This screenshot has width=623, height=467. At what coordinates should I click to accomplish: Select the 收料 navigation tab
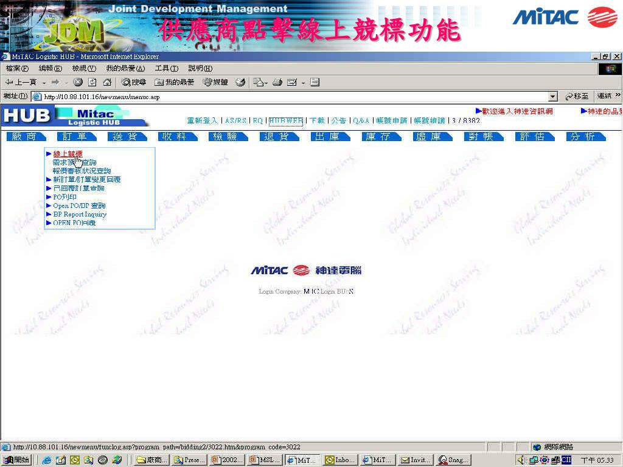177,137
